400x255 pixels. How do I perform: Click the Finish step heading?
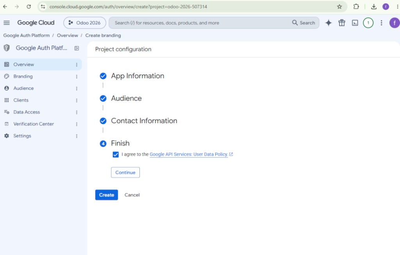point(120,143)
